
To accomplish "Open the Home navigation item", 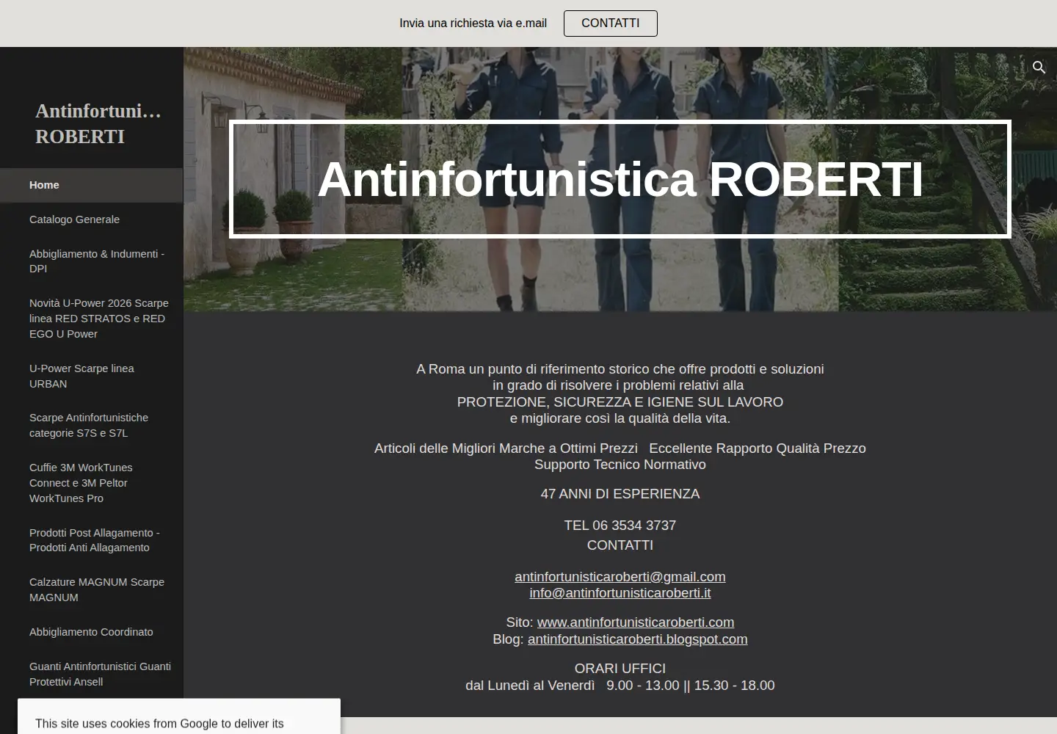I will coord(91,185).
